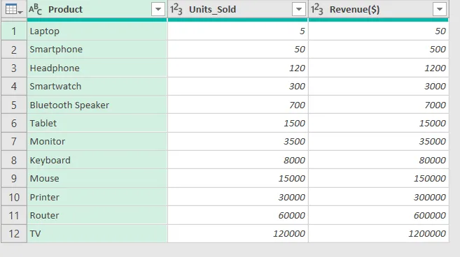Select row number 6
Viewport: 460px width, 257px height.
(x=14, y=123)
